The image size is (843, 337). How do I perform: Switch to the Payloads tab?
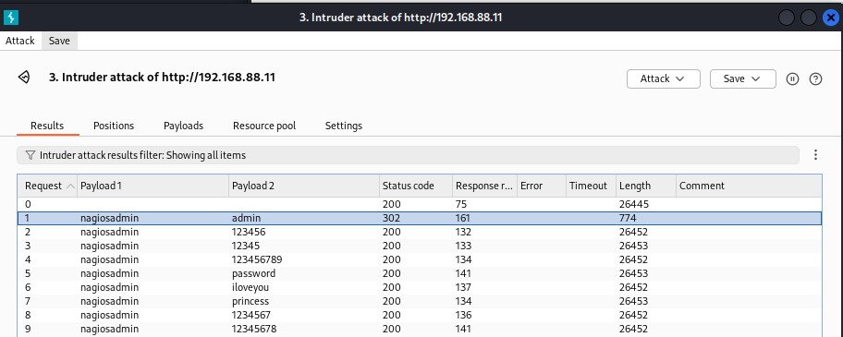[183, 126]
